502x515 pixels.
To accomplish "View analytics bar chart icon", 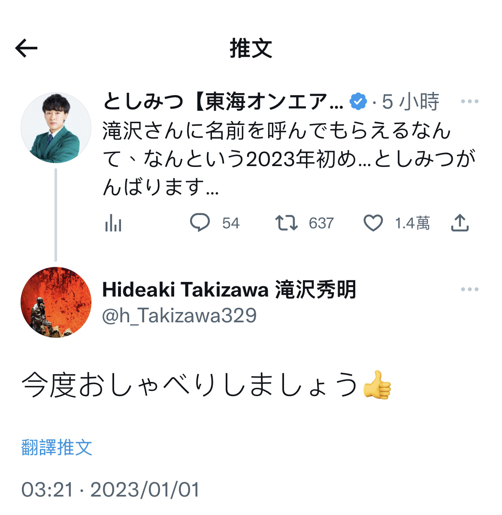I will (113, 223).
